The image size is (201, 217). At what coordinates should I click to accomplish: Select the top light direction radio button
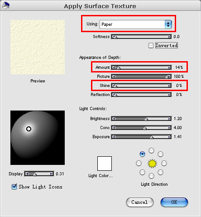coord(151,150)
